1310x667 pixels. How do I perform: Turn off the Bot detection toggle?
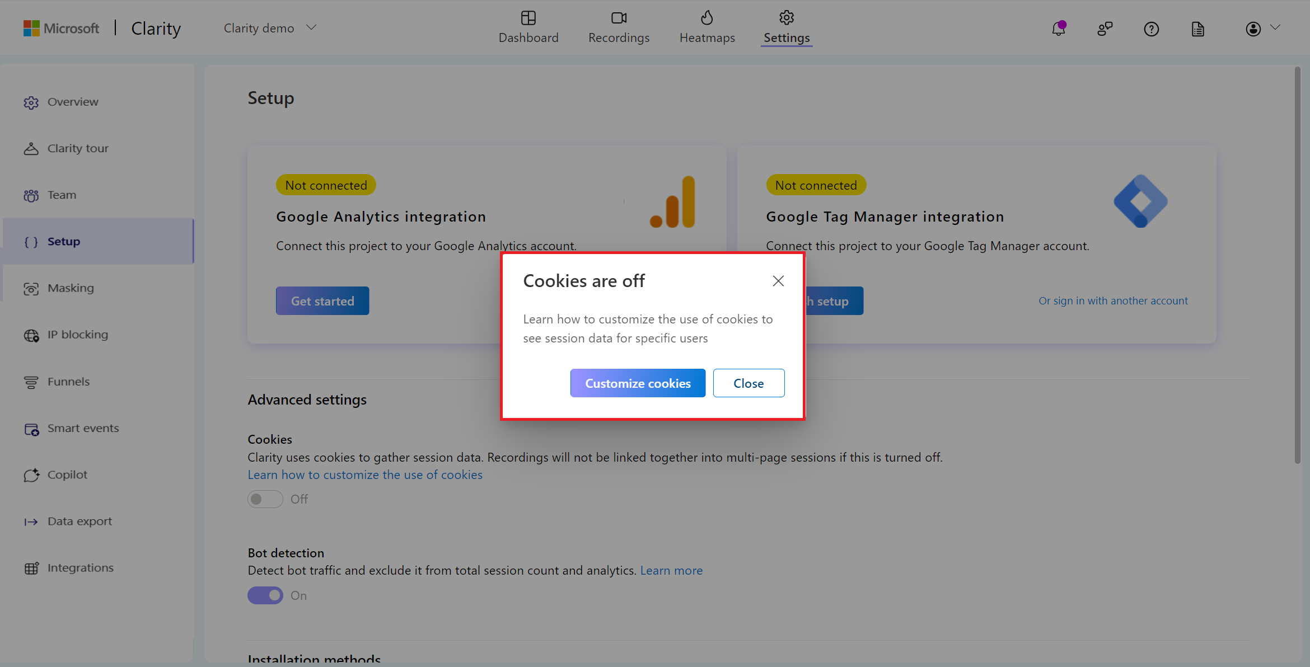[265, 595]
